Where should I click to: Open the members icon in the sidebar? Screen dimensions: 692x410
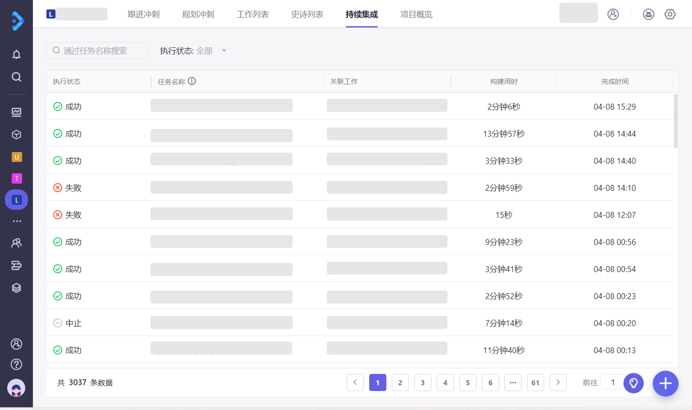[16, 243]
